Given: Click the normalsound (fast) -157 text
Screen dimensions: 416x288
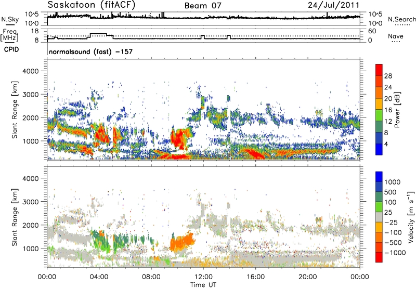Looking at the screenshot, I should point(90,51).
